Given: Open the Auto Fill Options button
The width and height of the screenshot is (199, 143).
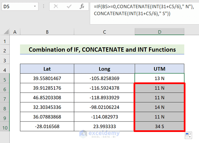Looking at the screenshot, I should point(188,136).
